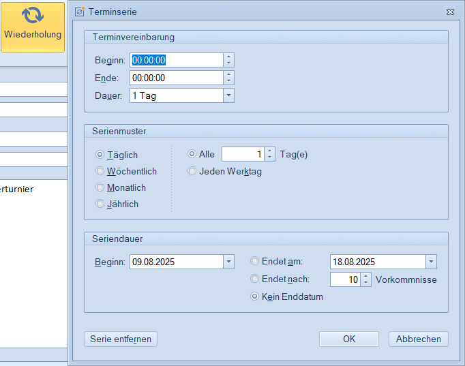
Task: Close the Terminserie dialog window
Action: pyautogui.click(x=450, y=12)
